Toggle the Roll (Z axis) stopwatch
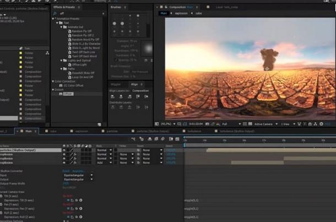The image size is (336, 222). (x=1, y=213)
